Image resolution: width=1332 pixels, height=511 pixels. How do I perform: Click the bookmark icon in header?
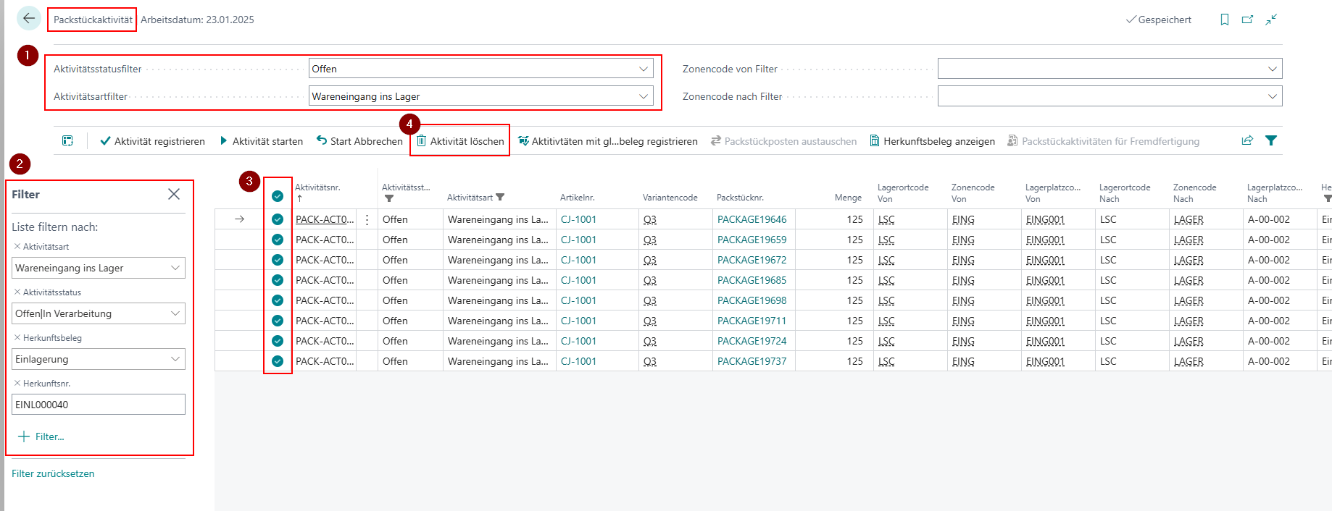[1224, 20]
